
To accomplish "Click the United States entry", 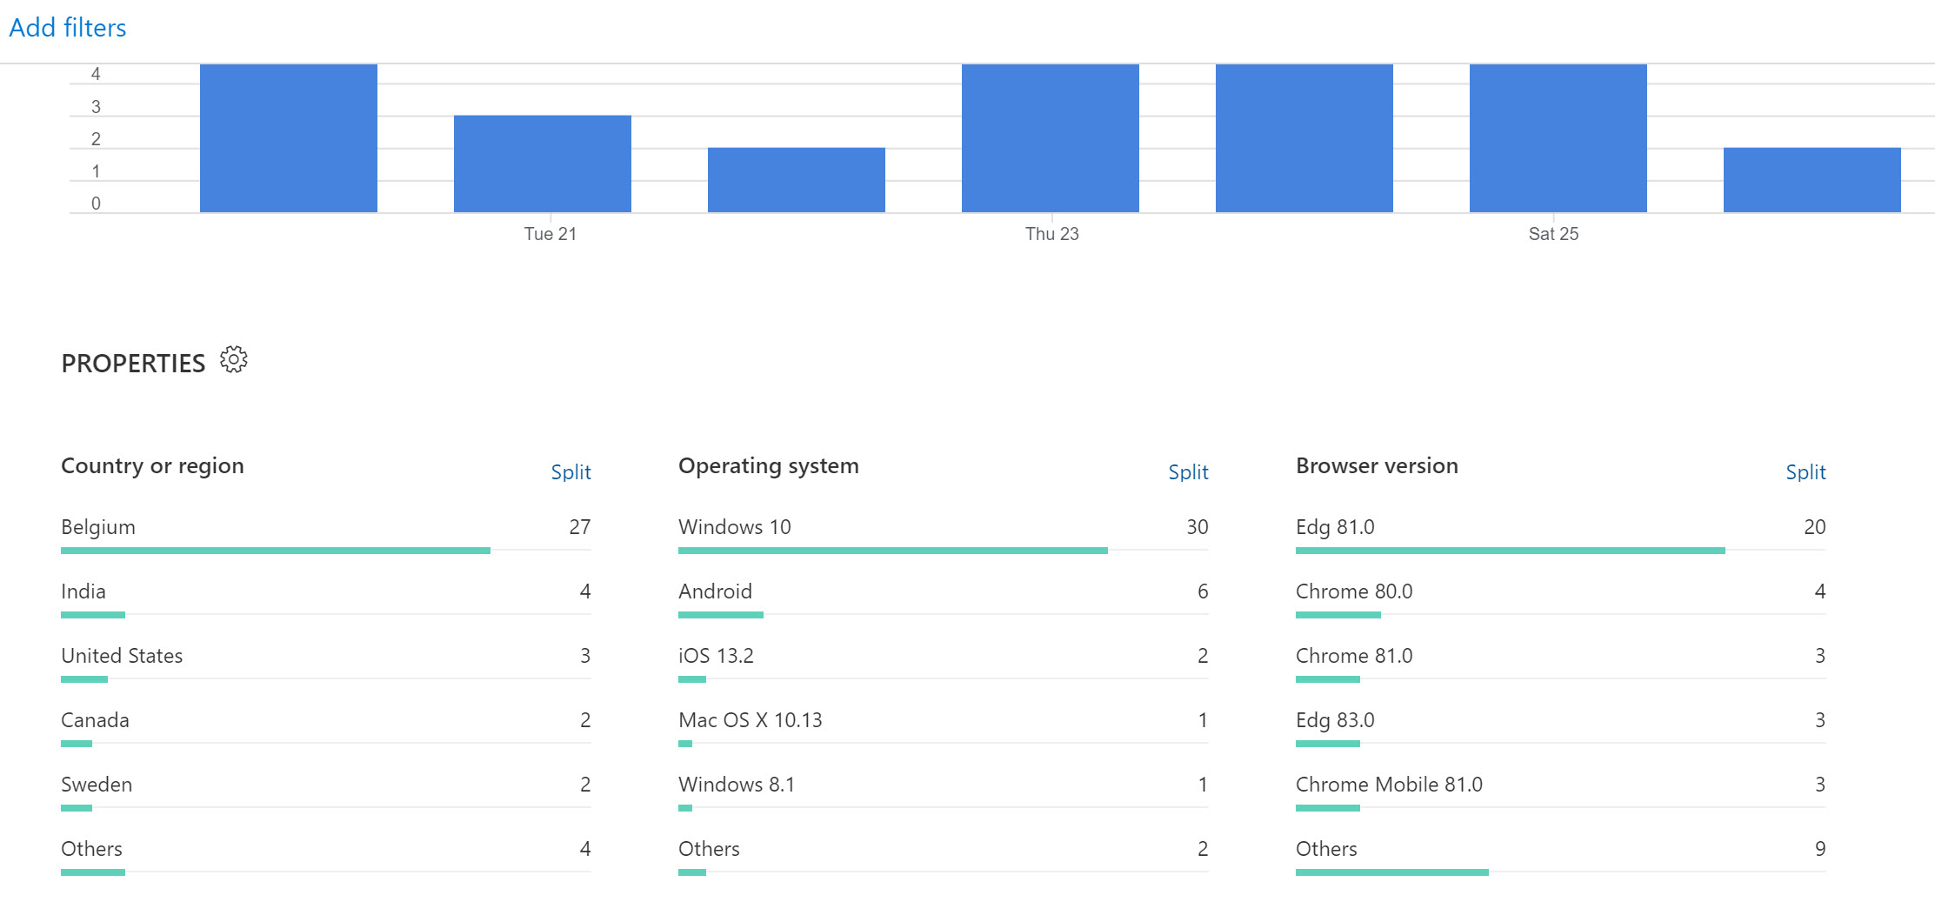I will pyautogui.click(x=122, y=656).
